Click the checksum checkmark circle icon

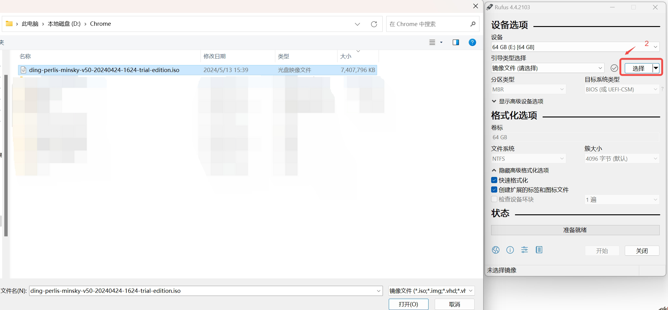click(x=614, y=68)
